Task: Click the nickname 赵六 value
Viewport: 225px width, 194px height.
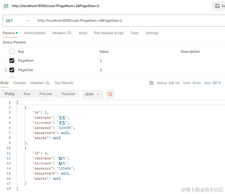Action: tap(62, 163)
